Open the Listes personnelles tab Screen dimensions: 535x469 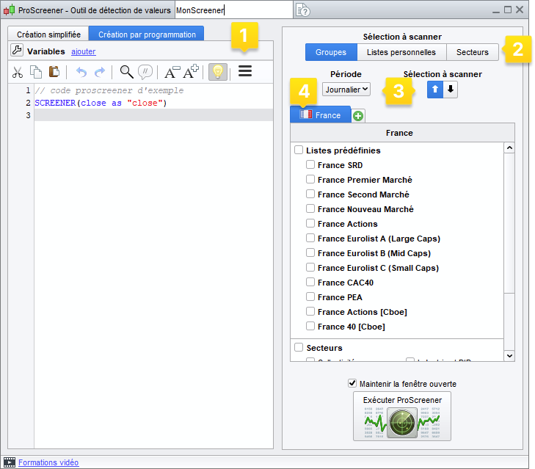(x=401, y=52)
